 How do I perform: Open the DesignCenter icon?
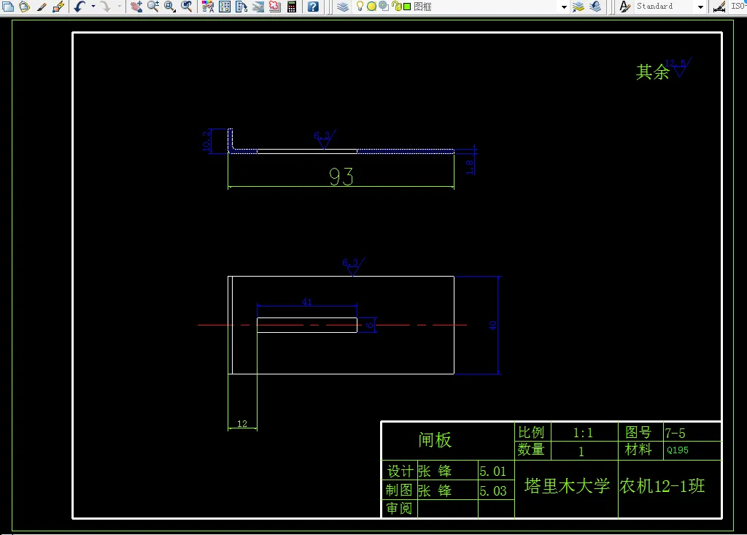click(225, 7)
